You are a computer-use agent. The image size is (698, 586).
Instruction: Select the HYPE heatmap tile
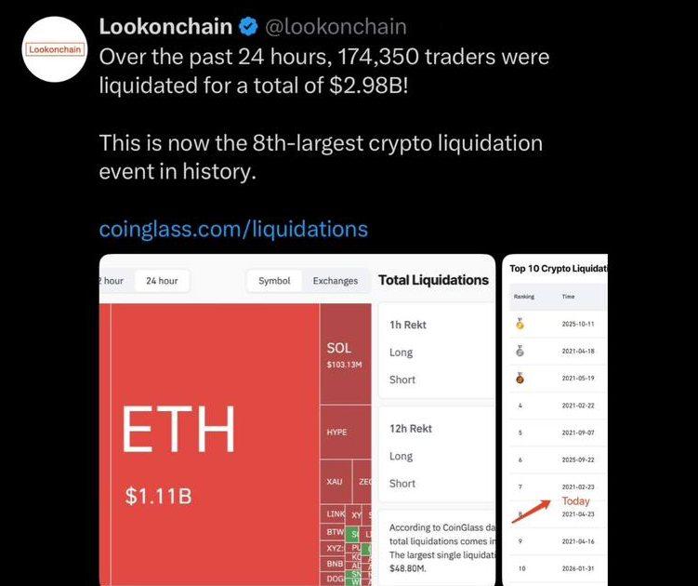(346, 433)
